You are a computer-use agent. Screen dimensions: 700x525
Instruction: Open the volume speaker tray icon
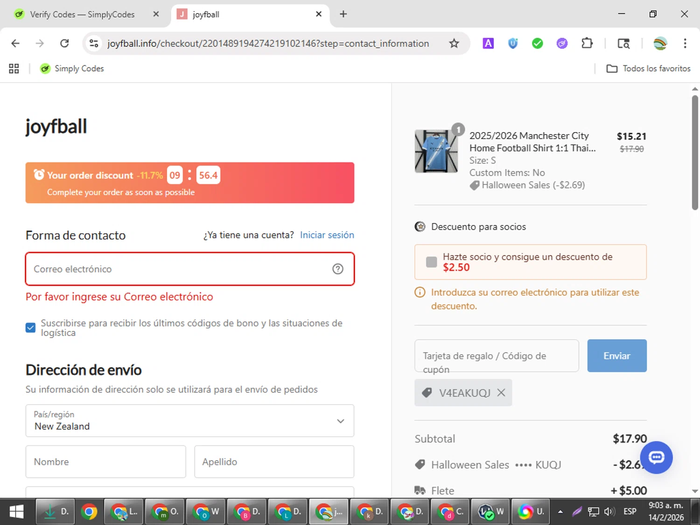609,511
